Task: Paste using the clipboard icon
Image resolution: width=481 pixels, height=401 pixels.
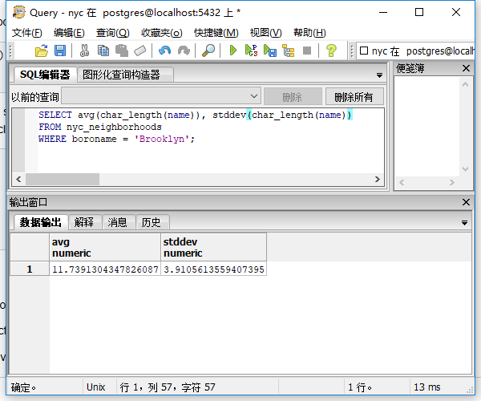Action: coord(122,51)
